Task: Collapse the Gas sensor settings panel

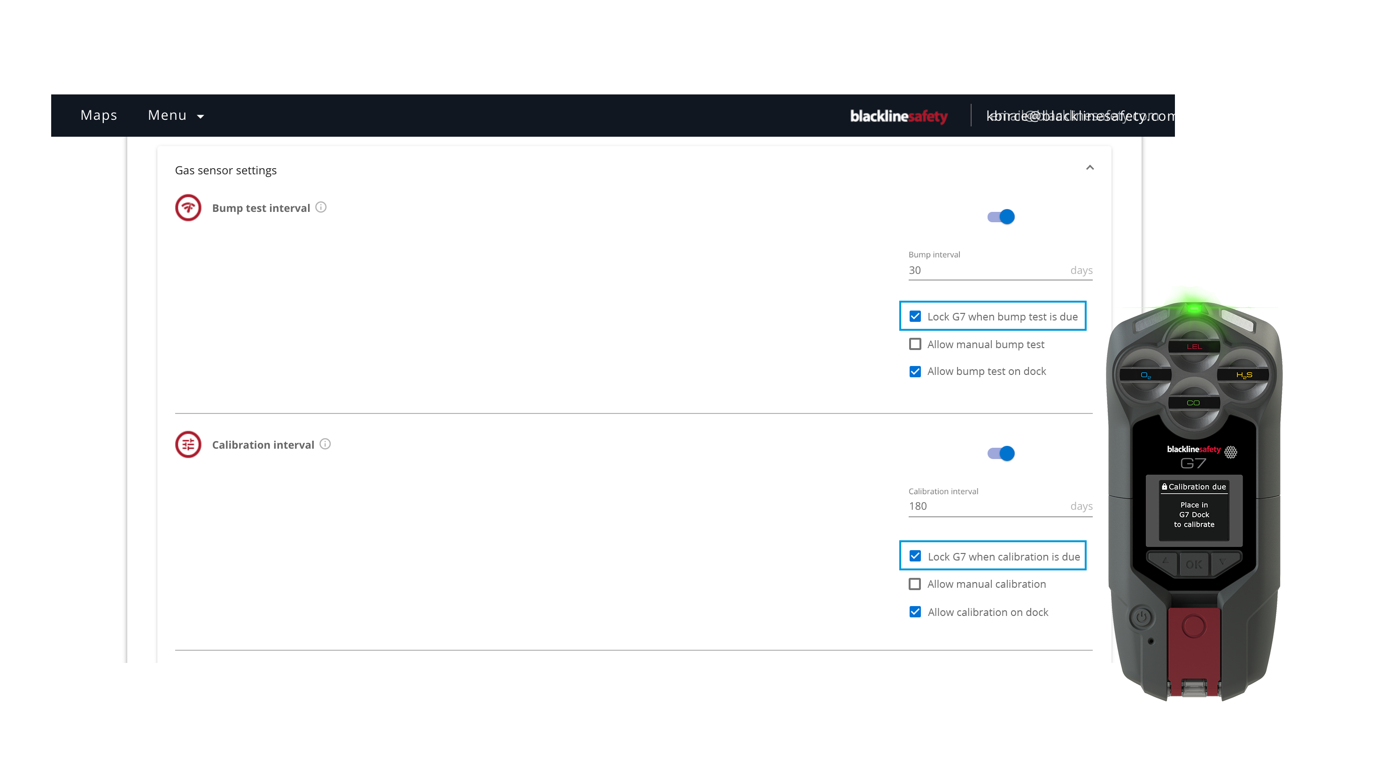Action: [1090, 167]
